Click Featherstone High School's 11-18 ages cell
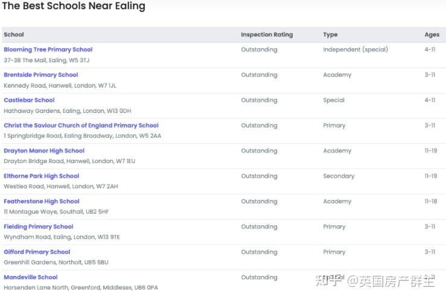Image resolution: width=446 pixels, height=299 pixels. coord(430,202)
